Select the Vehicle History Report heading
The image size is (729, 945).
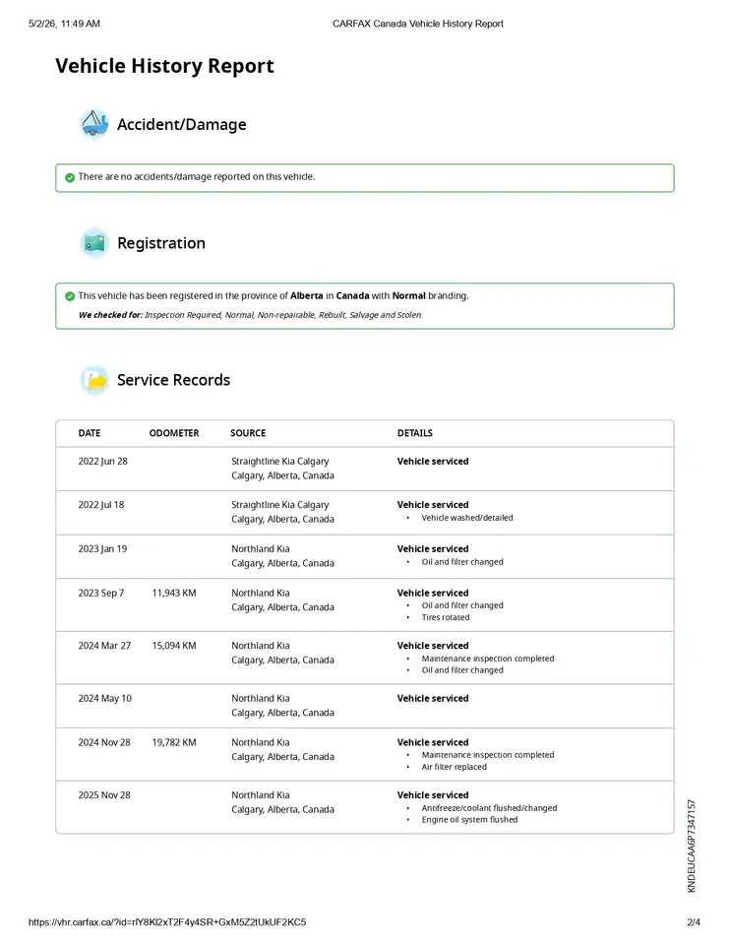pyautogui.click(x=164, y=66)
